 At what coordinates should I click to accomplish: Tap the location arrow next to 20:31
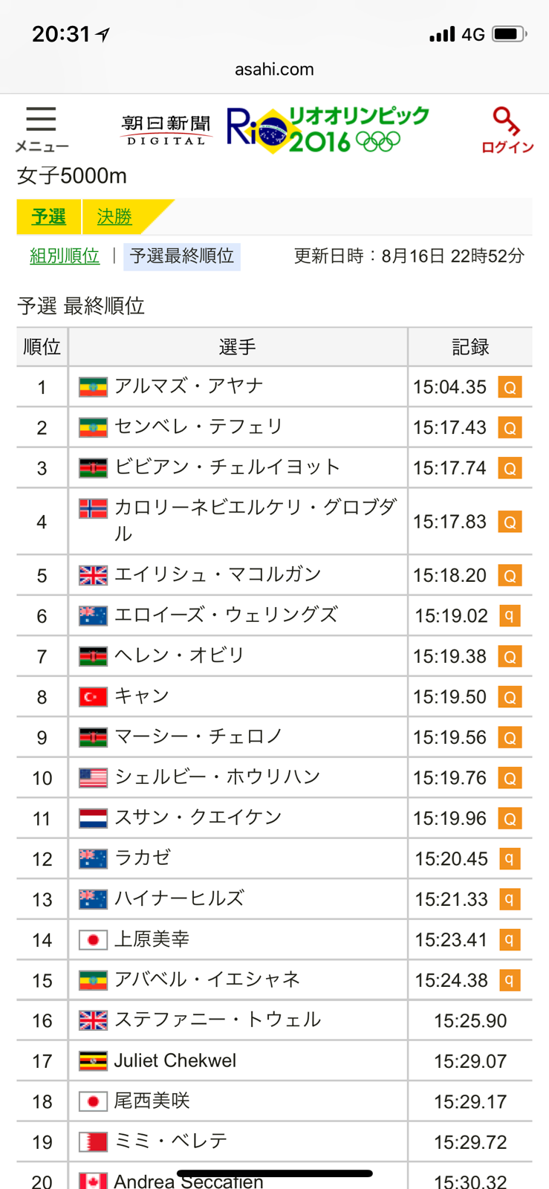point(103,34)
